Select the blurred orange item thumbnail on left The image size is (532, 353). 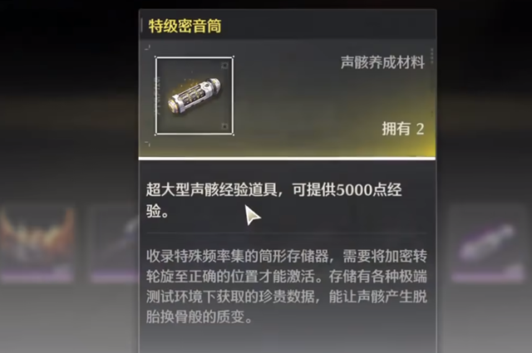pyautogui.click(x=37, y=243)
